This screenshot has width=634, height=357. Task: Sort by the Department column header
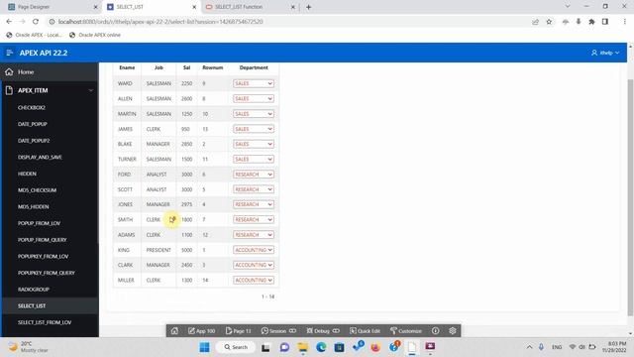[x=254, y=67]
